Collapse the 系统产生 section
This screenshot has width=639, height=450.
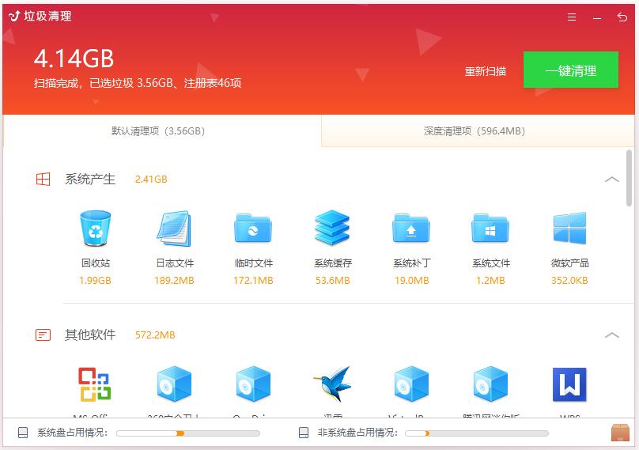pos(611,180)
